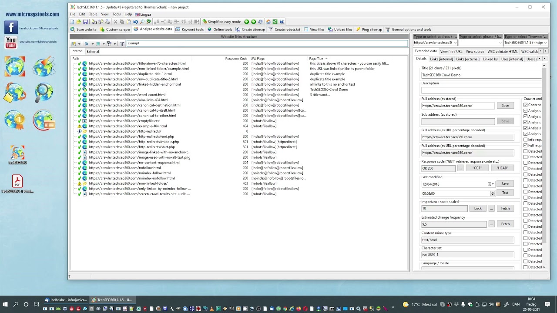
Task: Click the blue Help question-mark icon
Action: pos(282,22)
